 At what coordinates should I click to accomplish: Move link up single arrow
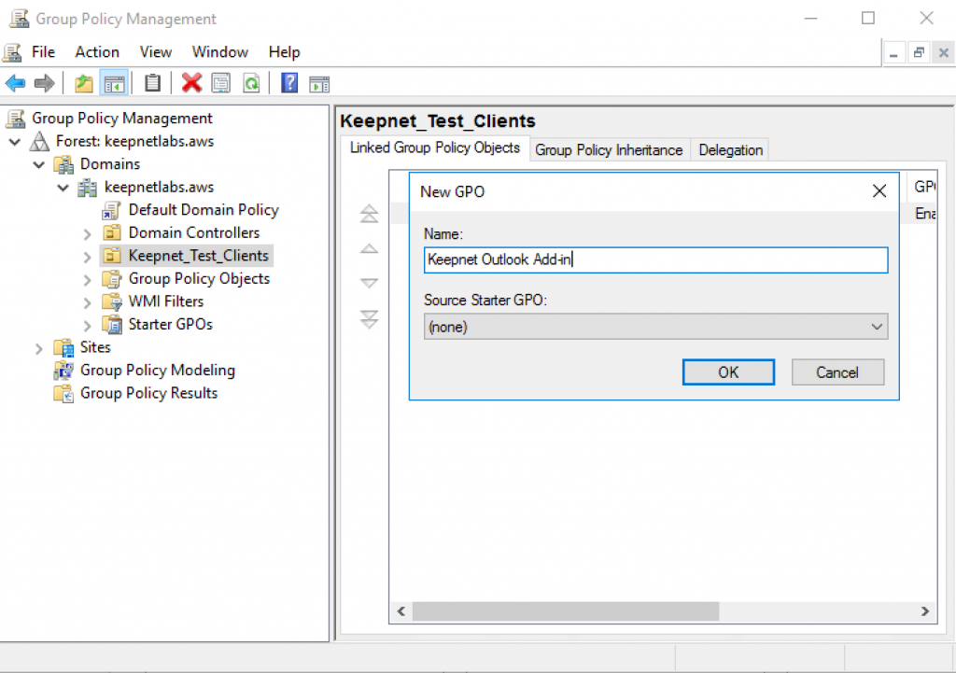coord(369,248)
